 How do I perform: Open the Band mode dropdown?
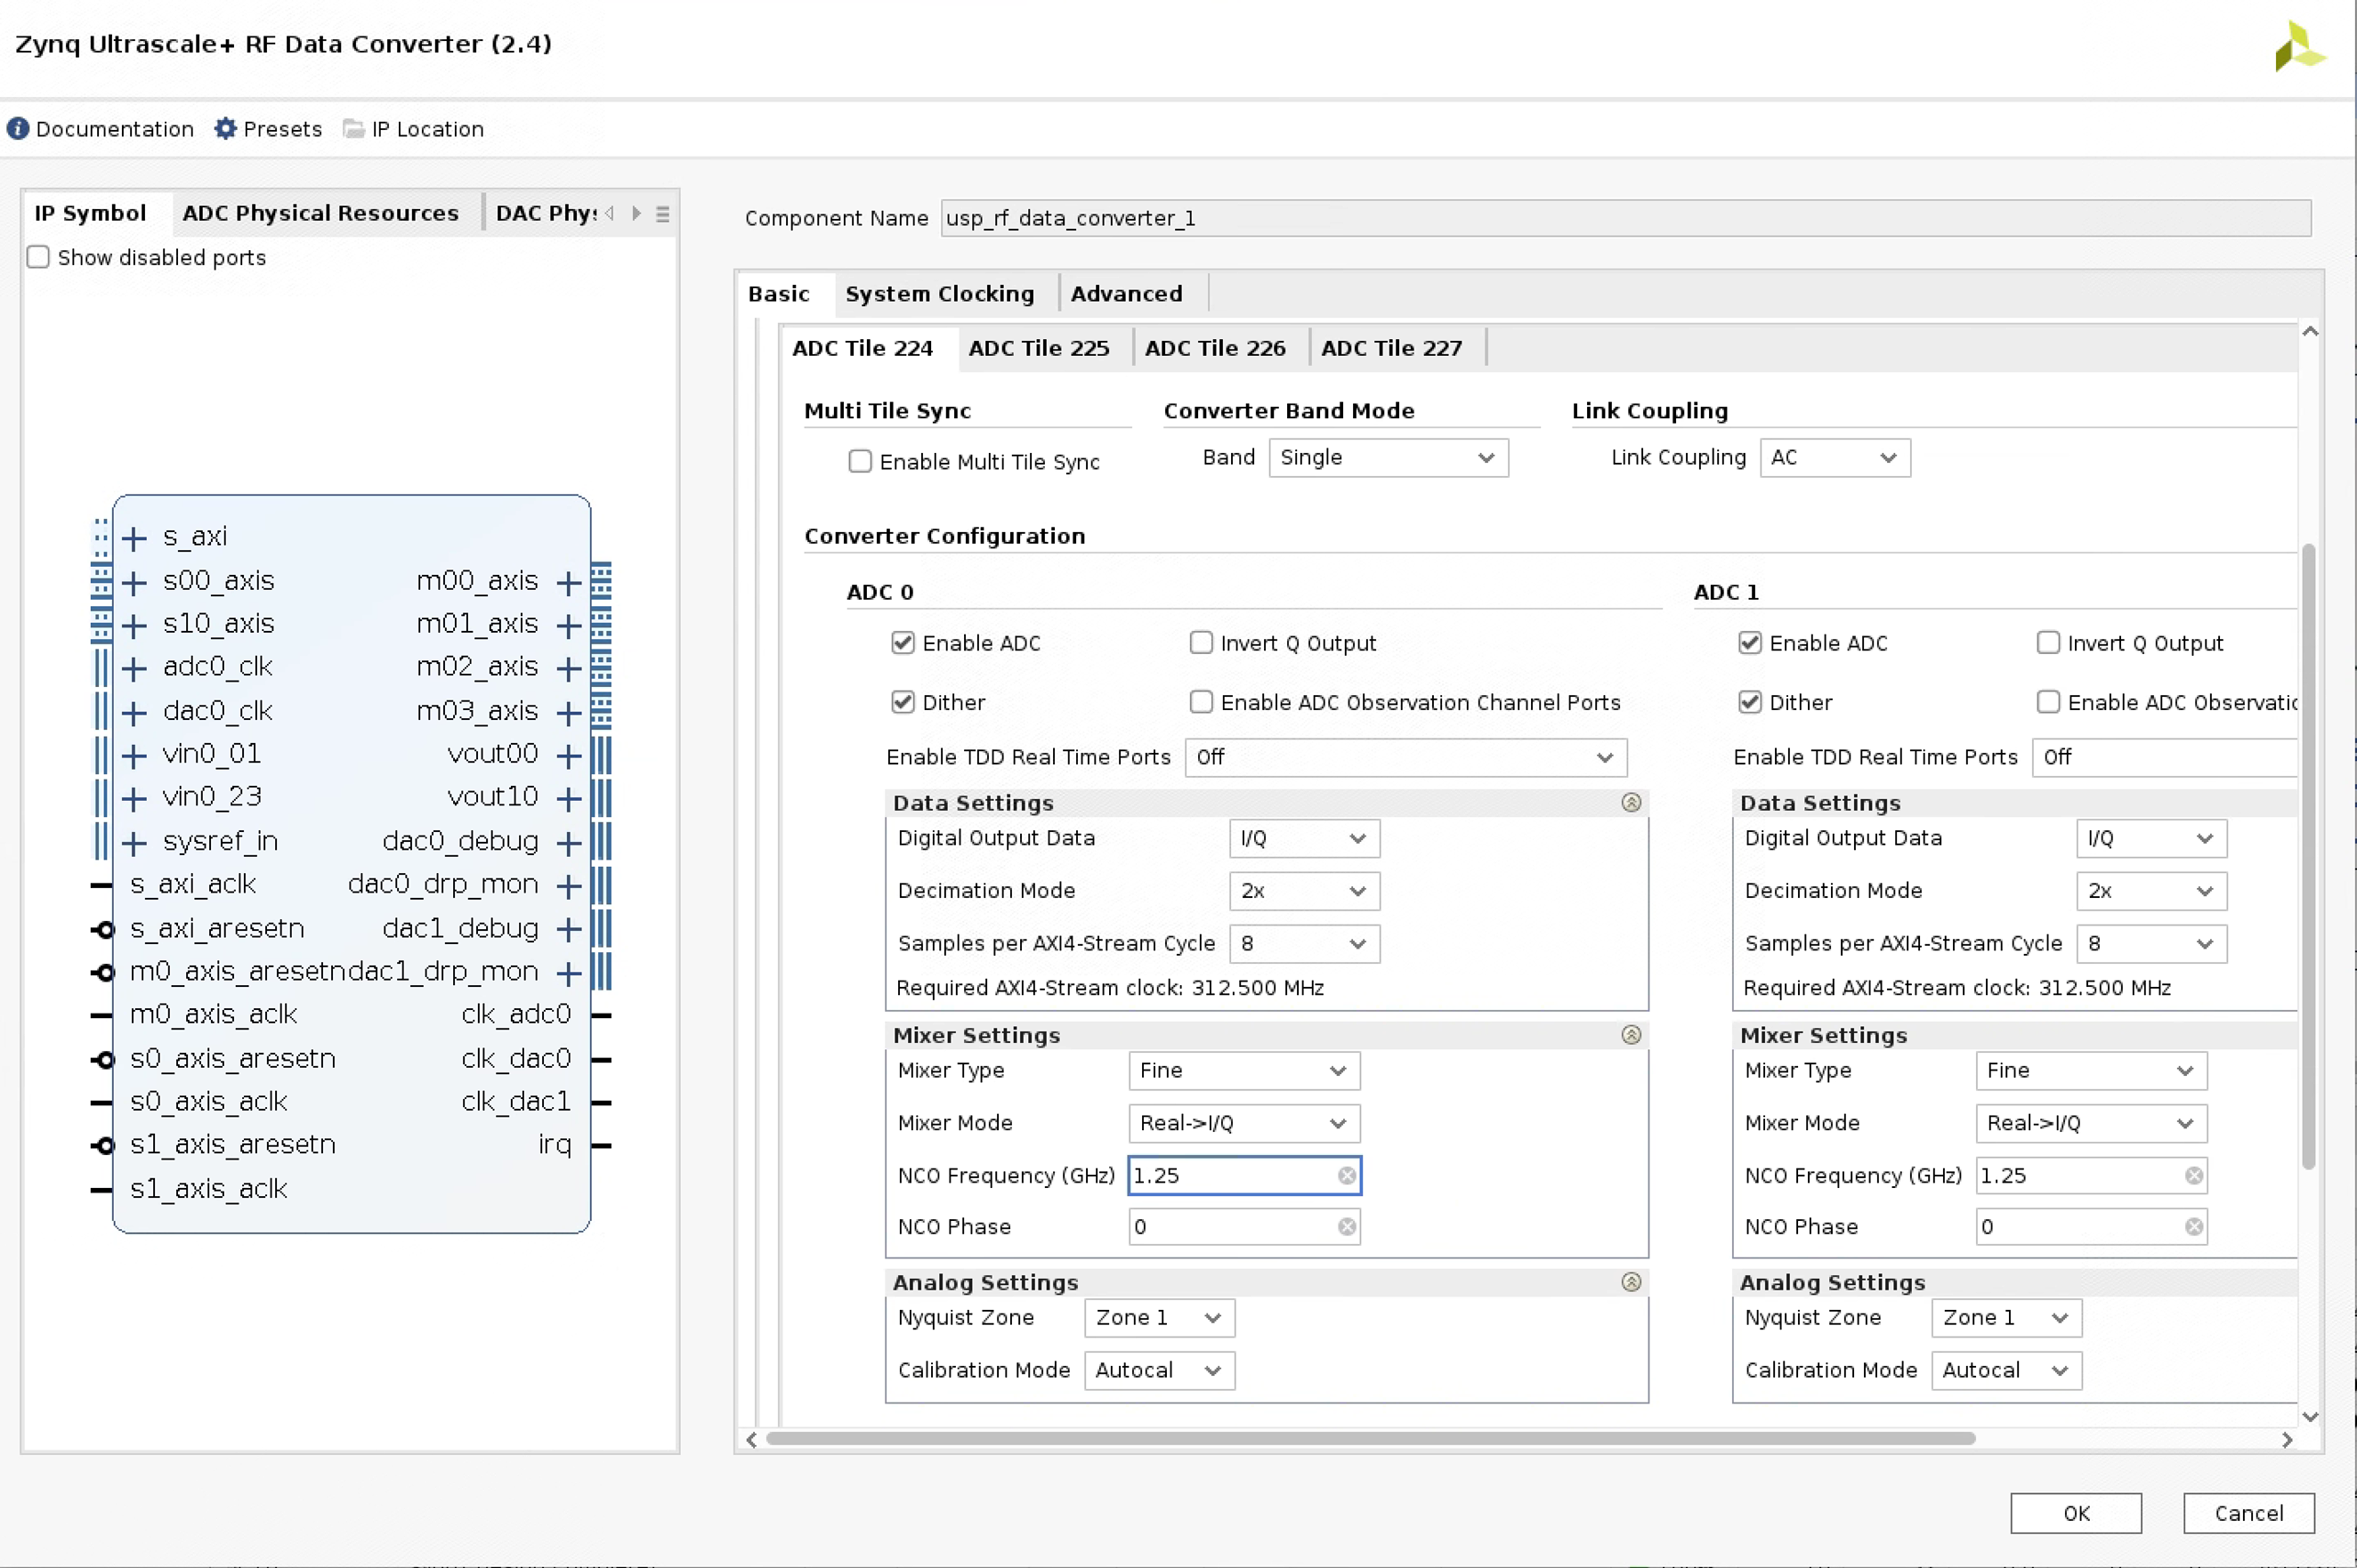[1388, 458]
